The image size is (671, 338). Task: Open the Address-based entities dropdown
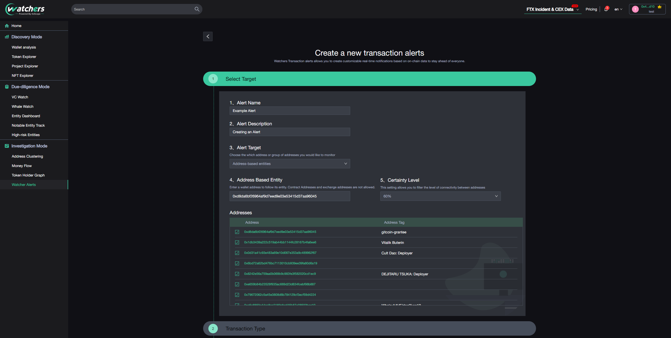(x=290, y=164)
